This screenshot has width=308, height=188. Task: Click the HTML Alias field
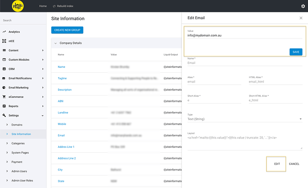point(275,82)
